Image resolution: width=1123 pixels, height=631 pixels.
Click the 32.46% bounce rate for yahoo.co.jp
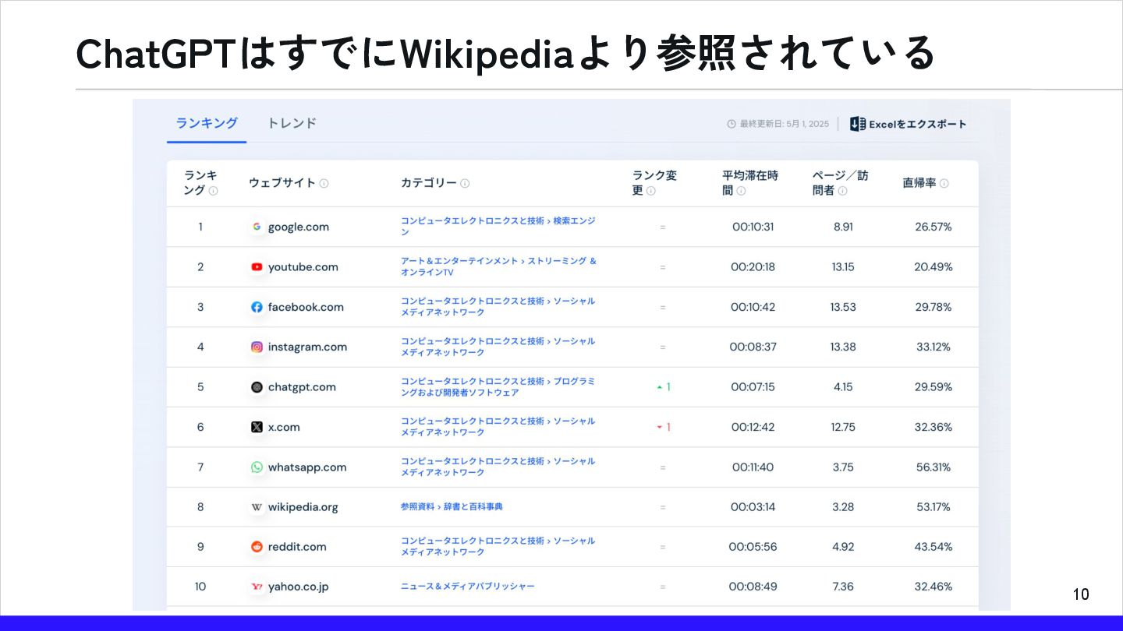click(x=933, y=587)
